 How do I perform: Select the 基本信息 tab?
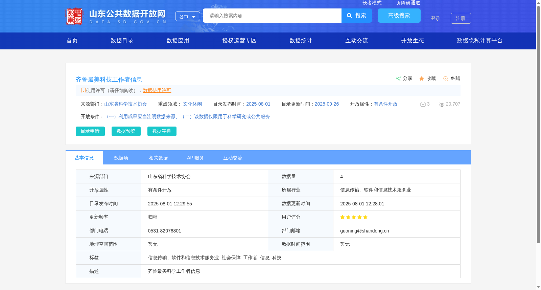[84, 158]
